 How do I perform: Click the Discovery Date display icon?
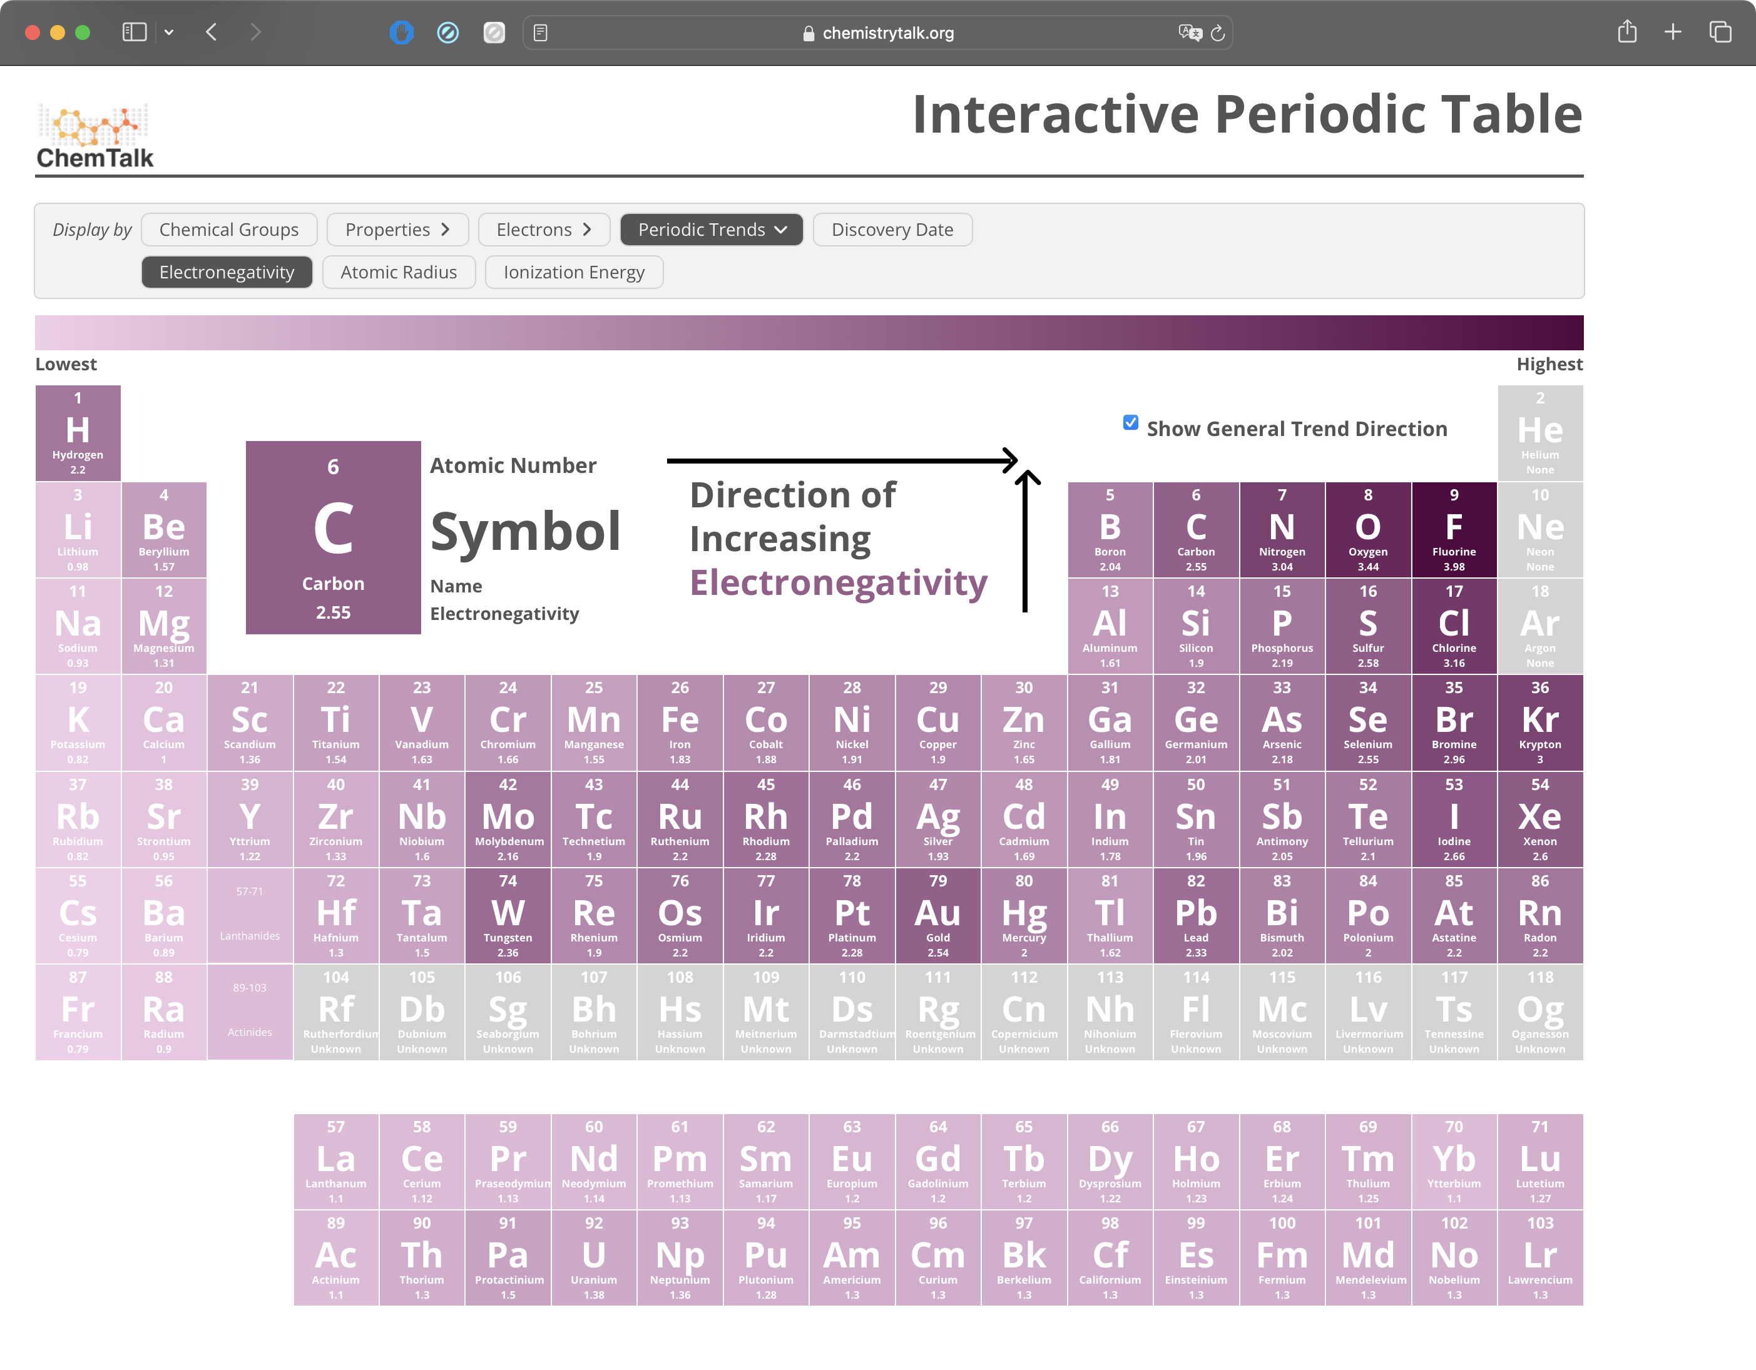point(892,230)
